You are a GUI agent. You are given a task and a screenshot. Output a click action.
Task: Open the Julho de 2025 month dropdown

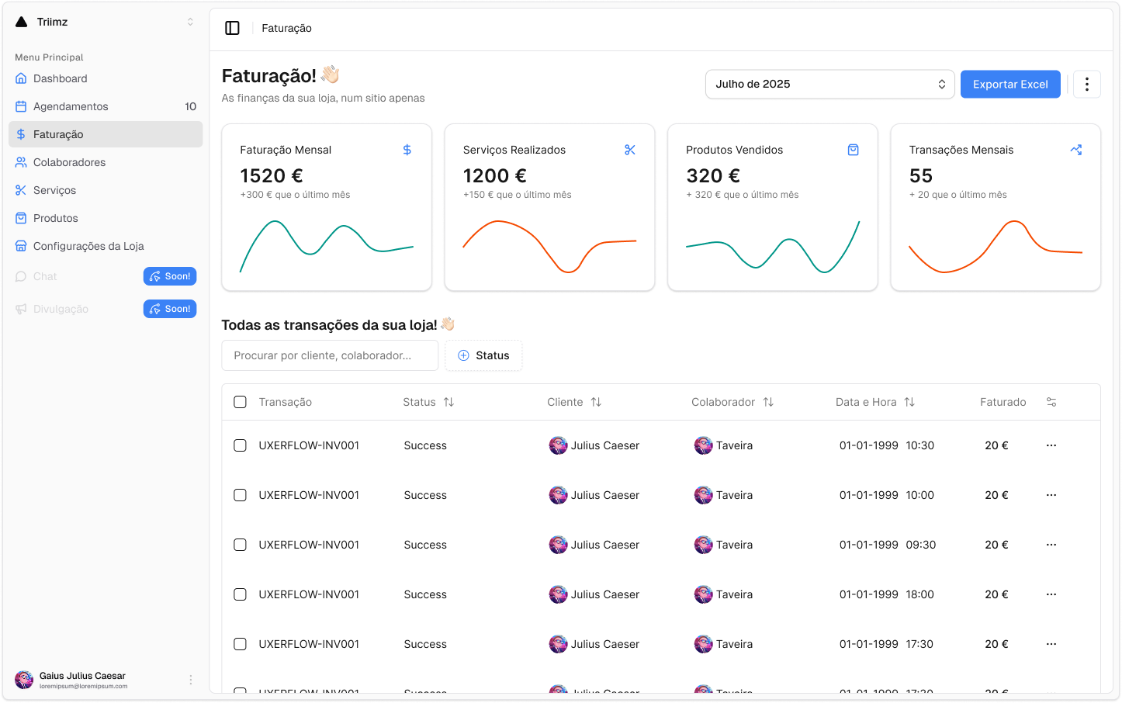point(829,85)
